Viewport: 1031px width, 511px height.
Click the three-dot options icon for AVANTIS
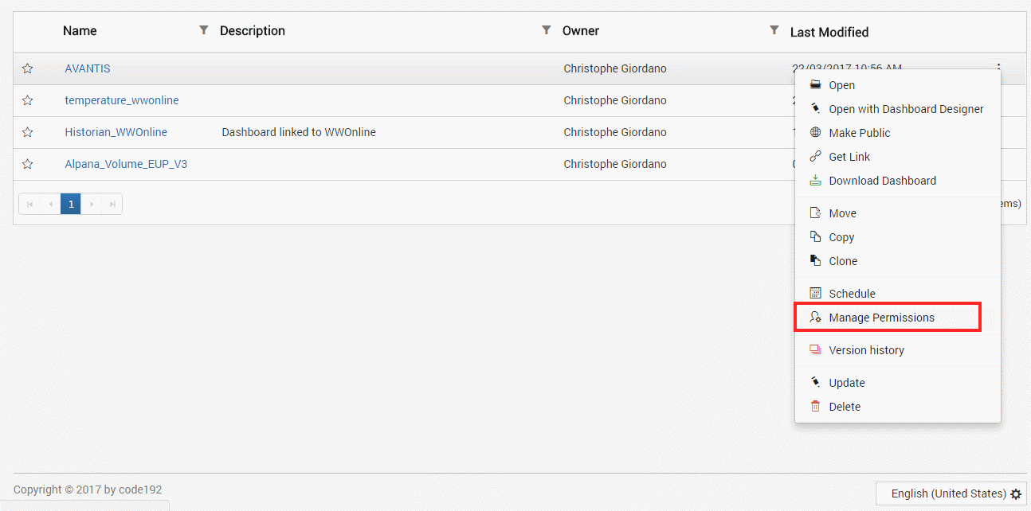998,68
